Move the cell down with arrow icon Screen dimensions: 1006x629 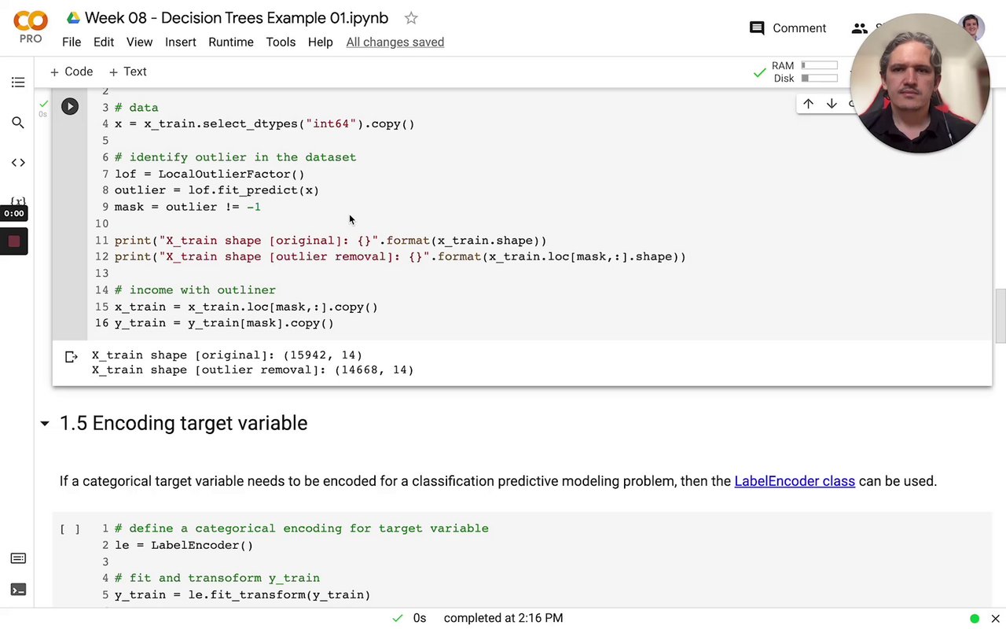click(832, 104)
